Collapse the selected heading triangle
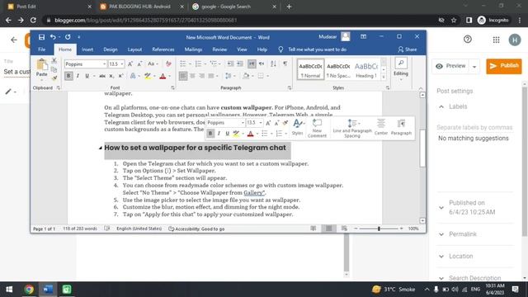The image size is (528, 297). point(101,148)
